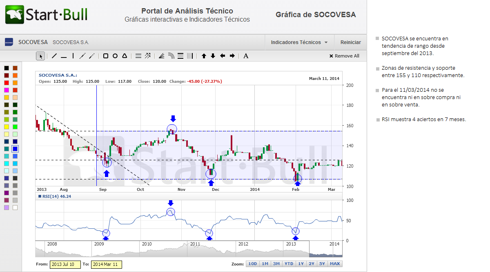Pick the lime green color swatch

point(15,127)
